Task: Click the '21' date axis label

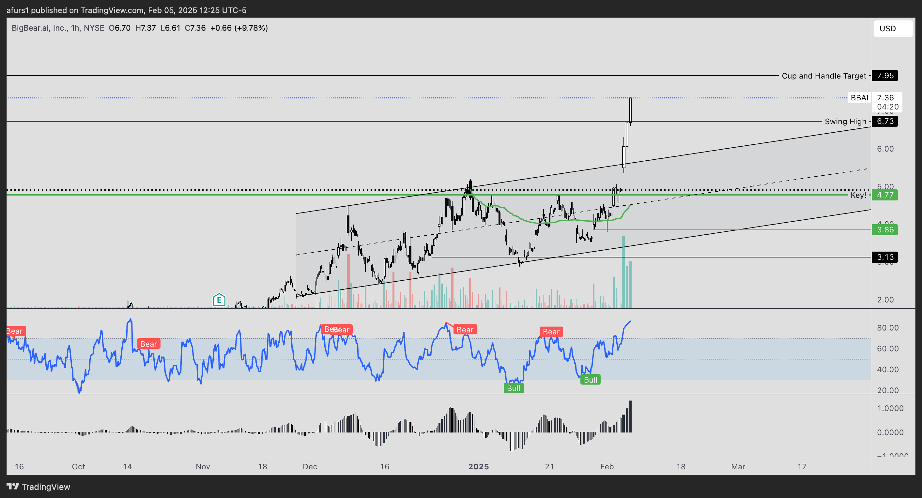Action: (549, 466)
